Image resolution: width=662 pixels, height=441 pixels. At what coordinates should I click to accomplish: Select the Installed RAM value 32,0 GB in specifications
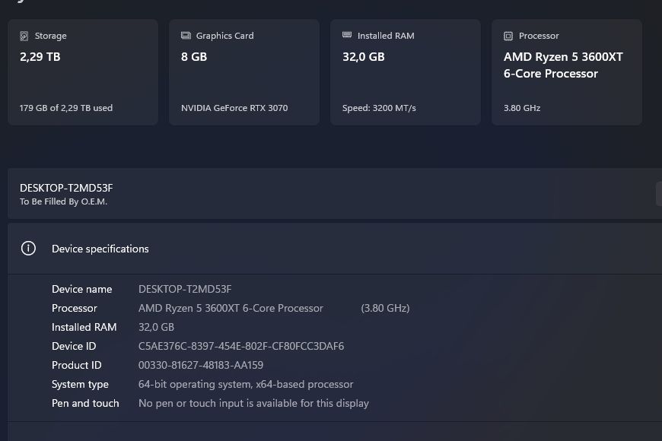coord(156,327)
